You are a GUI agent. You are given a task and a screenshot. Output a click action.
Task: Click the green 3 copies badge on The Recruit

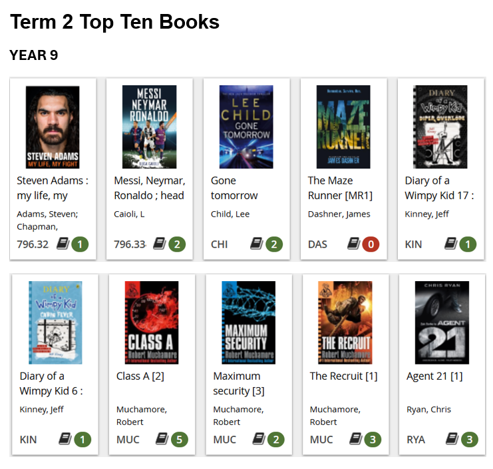point(373,440)
